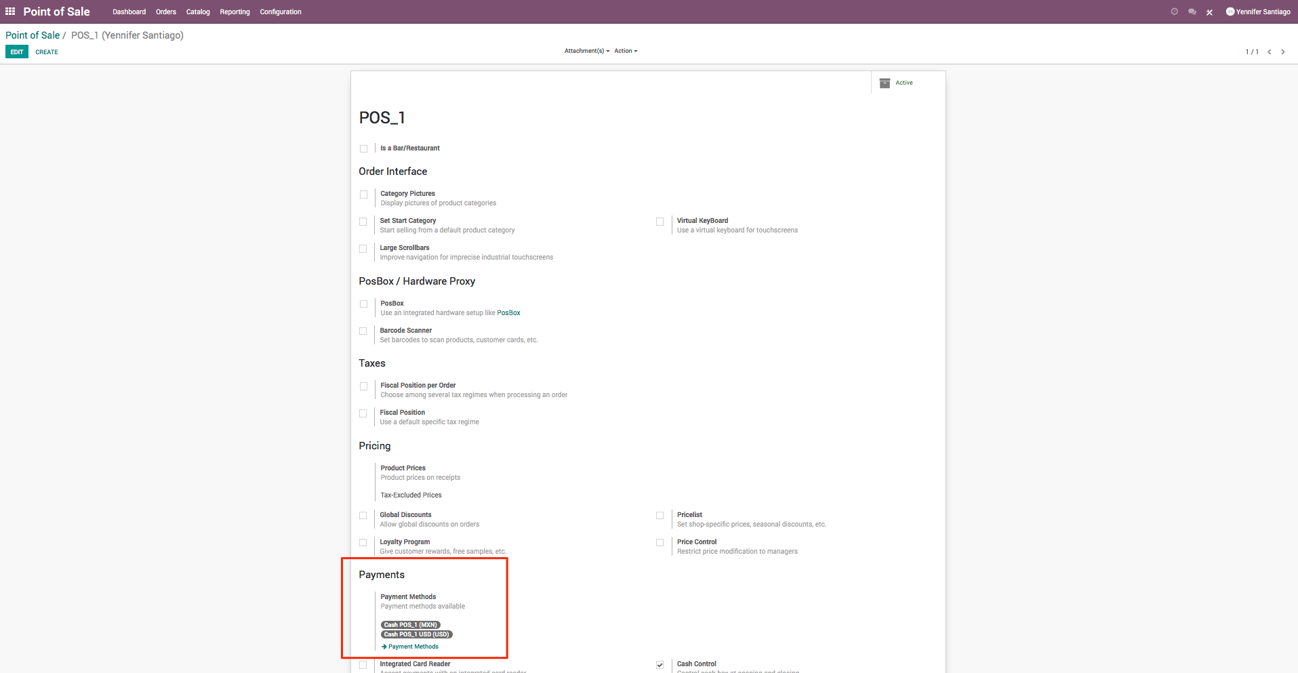Click the PosBox hyperlink in the description
Viewport: 1298px width, 673px height.
click(x=508, y=312)
